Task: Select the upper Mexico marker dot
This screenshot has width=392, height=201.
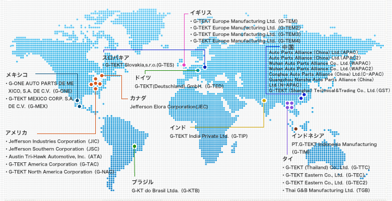Action: tap(77, 101)
